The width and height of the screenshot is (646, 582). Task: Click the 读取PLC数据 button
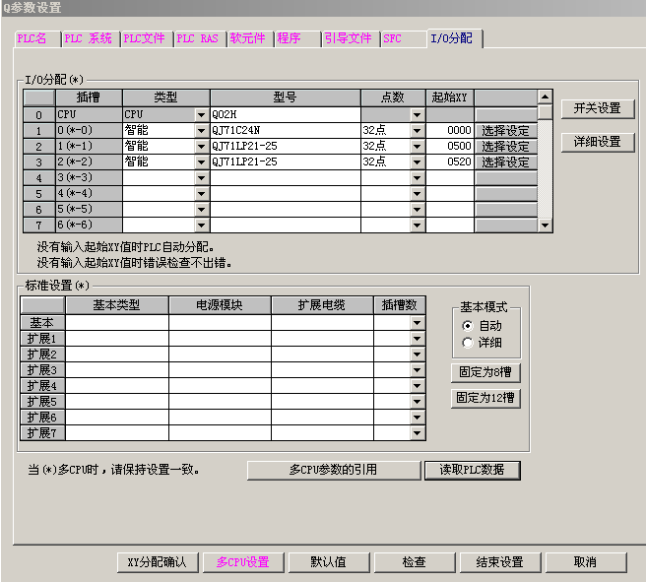click(x=472, y=470)
